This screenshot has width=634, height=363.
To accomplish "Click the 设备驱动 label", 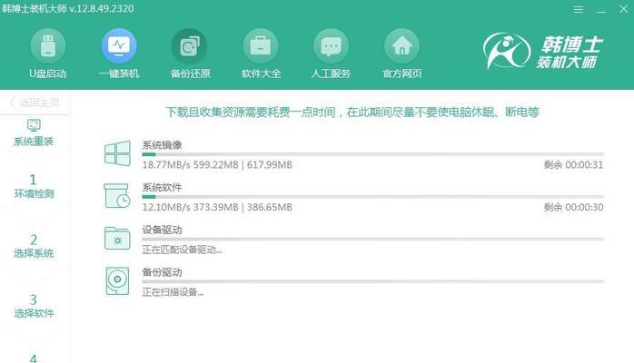I will tap(162, 230).
